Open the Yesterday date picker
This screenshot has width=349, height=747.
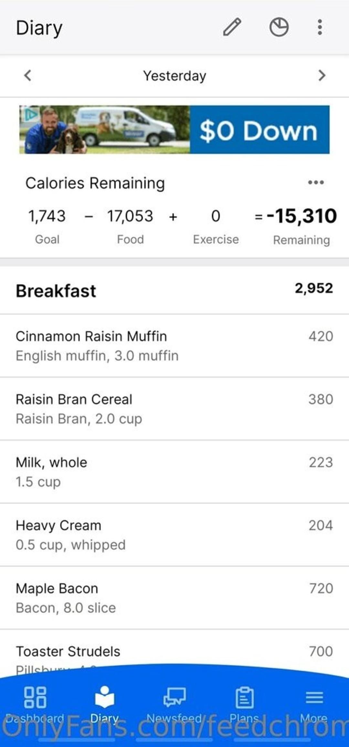pos(174,76)
